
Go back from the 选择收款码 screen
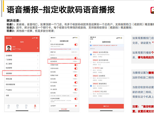91,42
